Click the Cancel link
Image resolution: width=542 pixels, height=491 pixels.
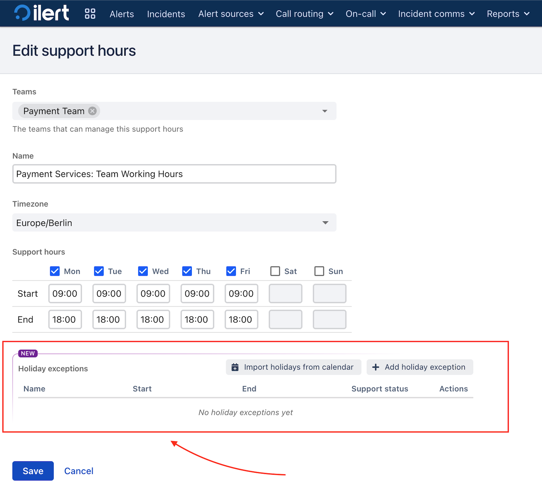point(79,471)
